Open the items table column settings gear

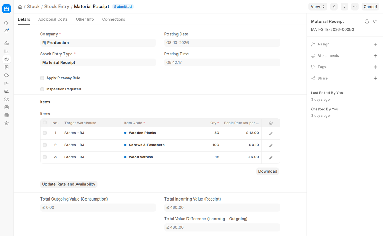271,123
